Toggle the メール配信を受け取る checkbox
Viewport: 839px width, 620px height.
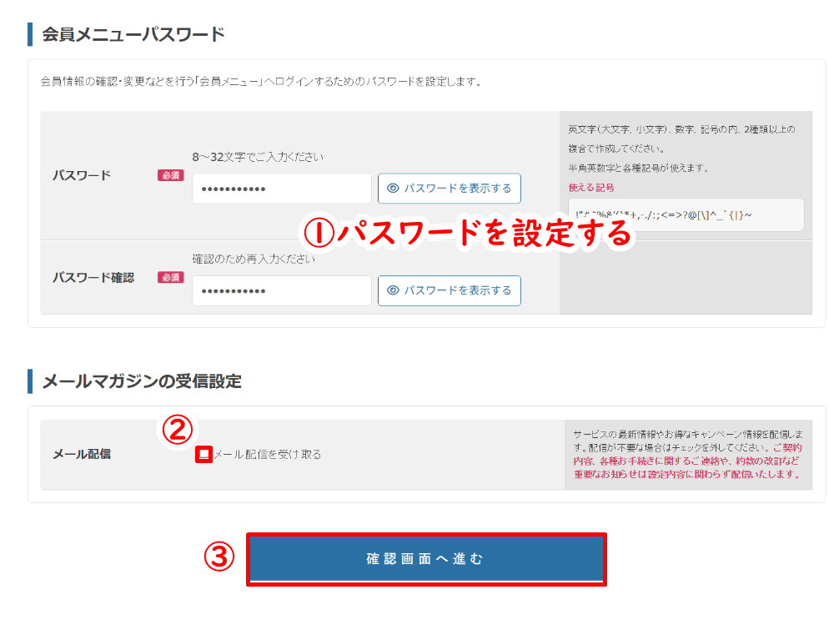pos(203,455)
